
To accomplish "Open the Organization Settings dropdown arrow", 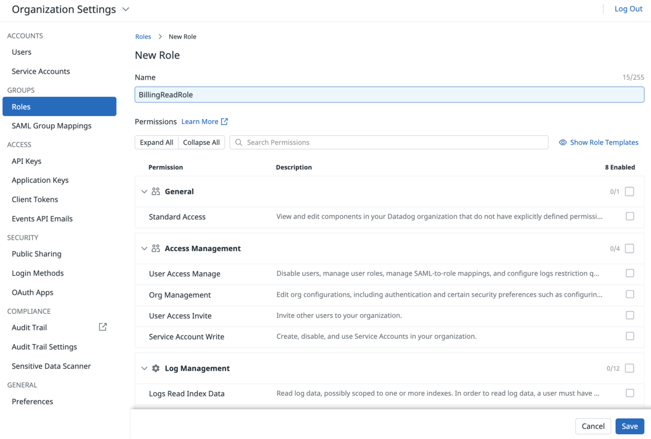I will 126,10.
